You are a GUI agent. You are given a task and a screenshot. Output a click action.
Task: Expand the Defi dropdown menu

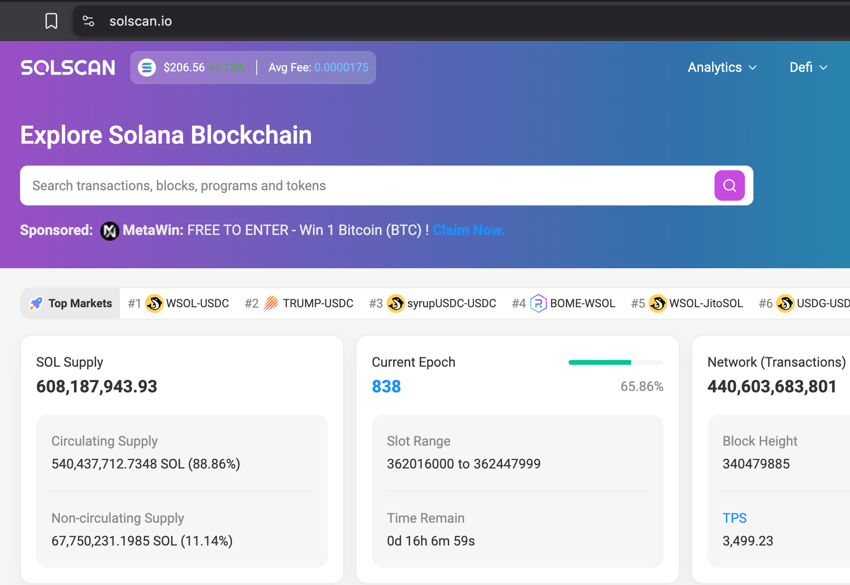[x=808, y=68]
